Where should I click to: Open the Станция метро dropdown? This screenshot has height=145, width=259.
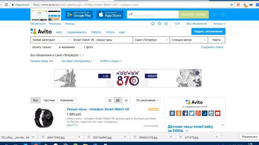(189, 40)
